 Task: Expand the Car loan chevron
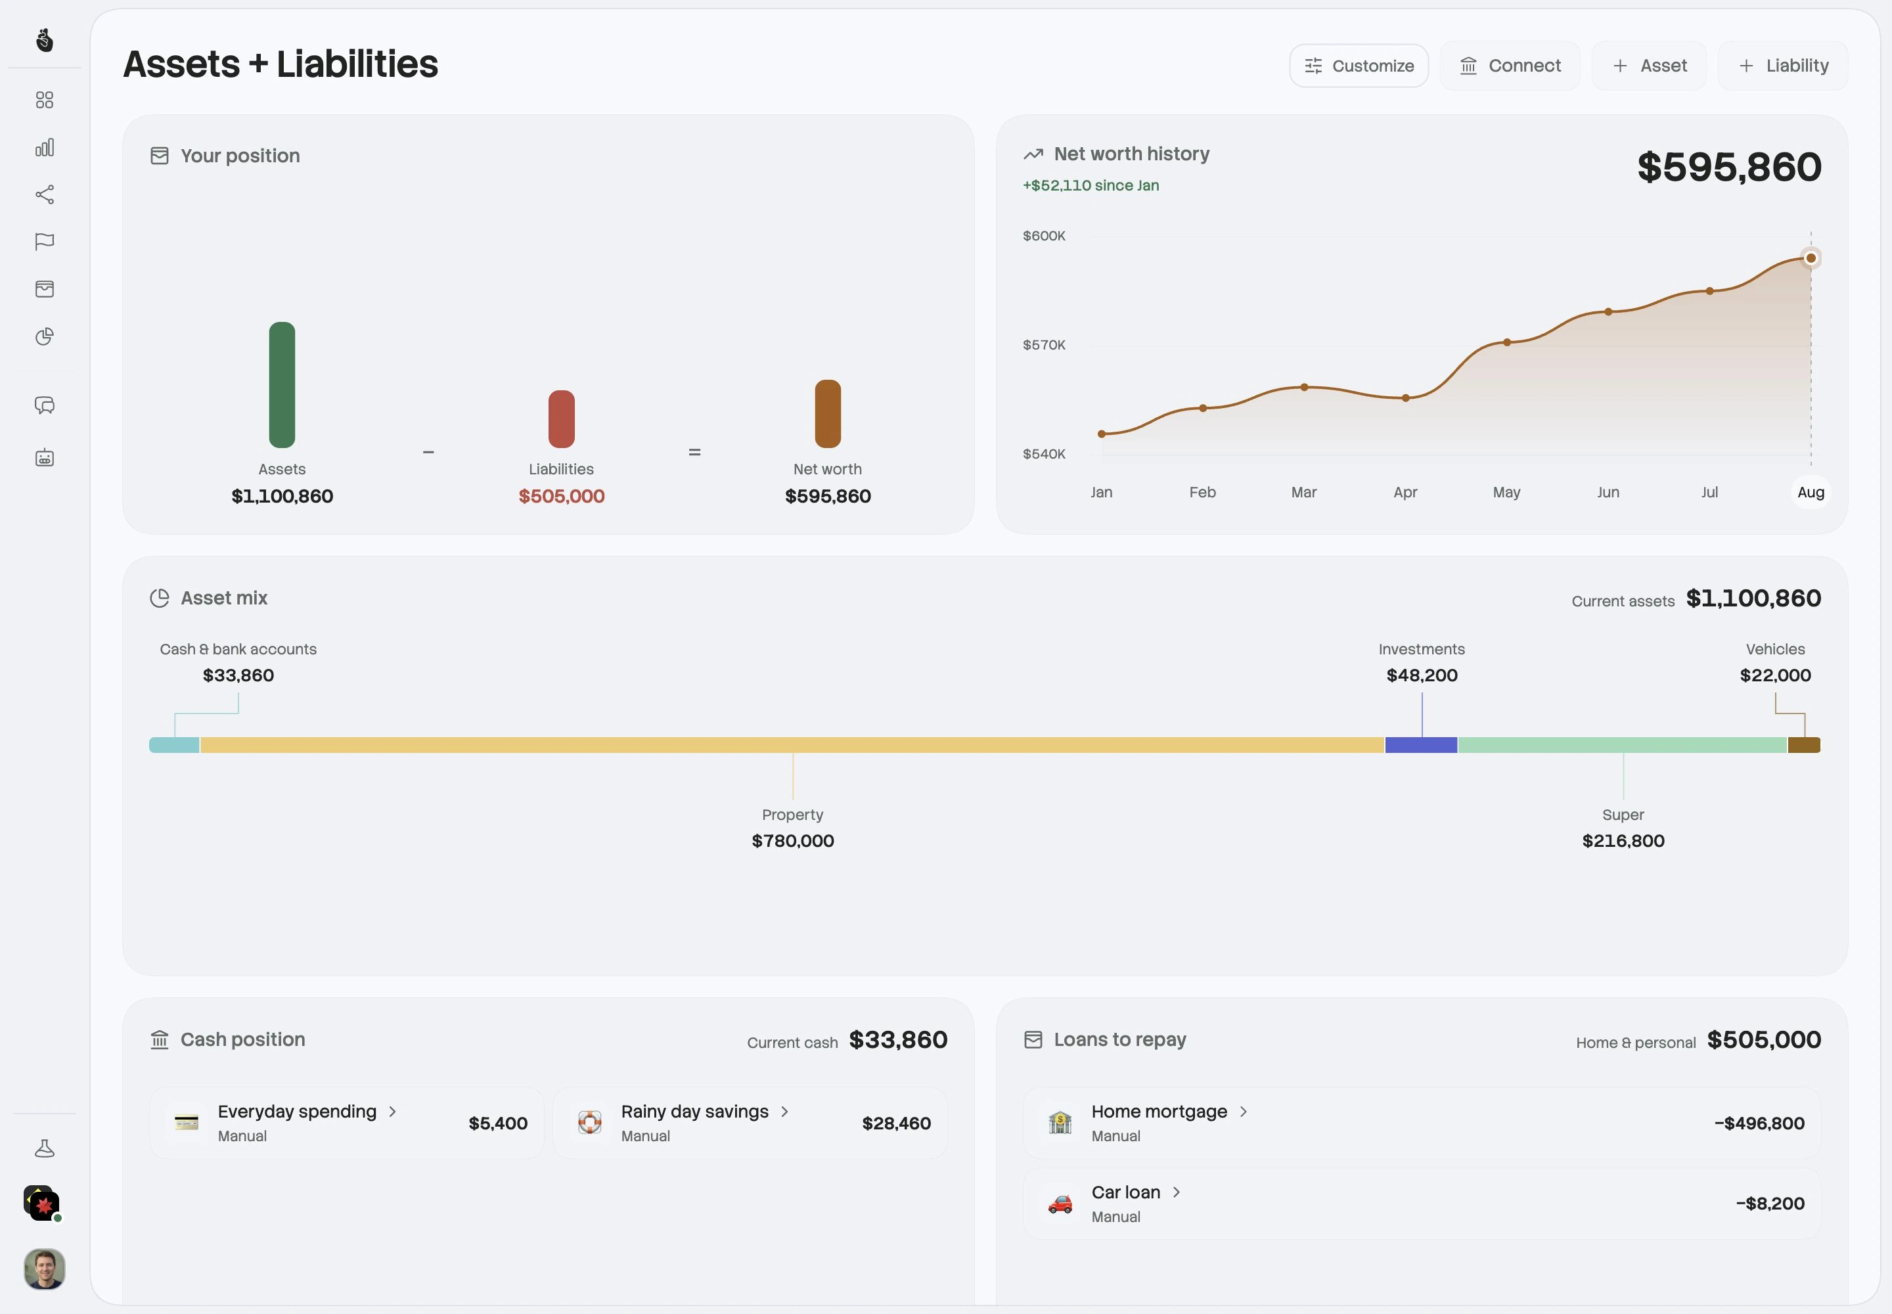[1177, 1192]
